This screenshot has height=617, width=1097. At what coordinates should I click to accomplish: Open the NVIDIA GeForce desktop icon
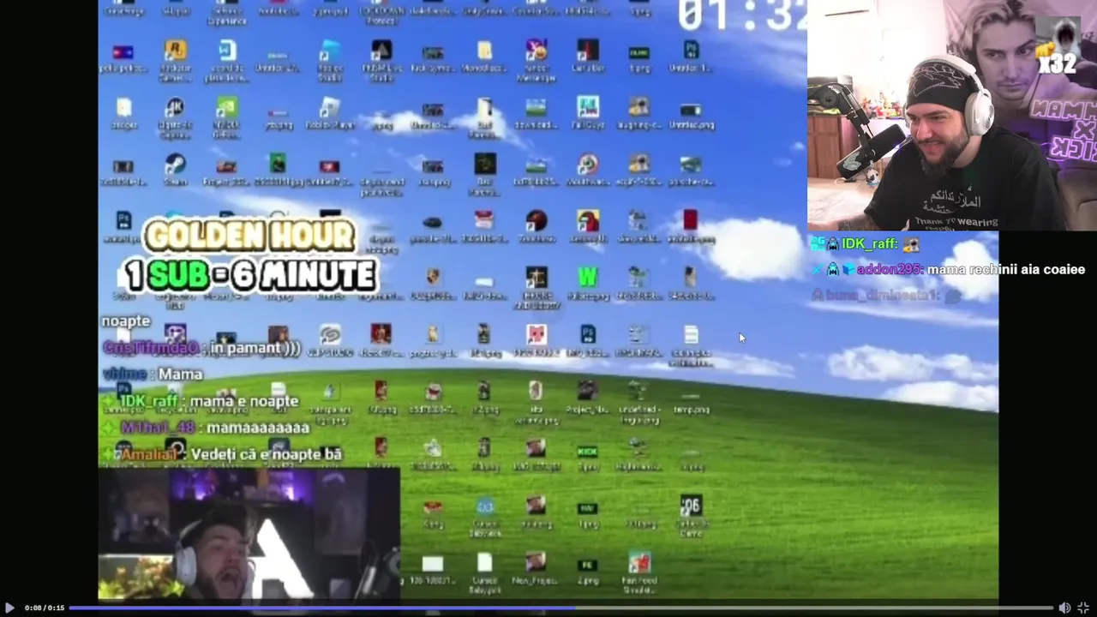point(227,107)
